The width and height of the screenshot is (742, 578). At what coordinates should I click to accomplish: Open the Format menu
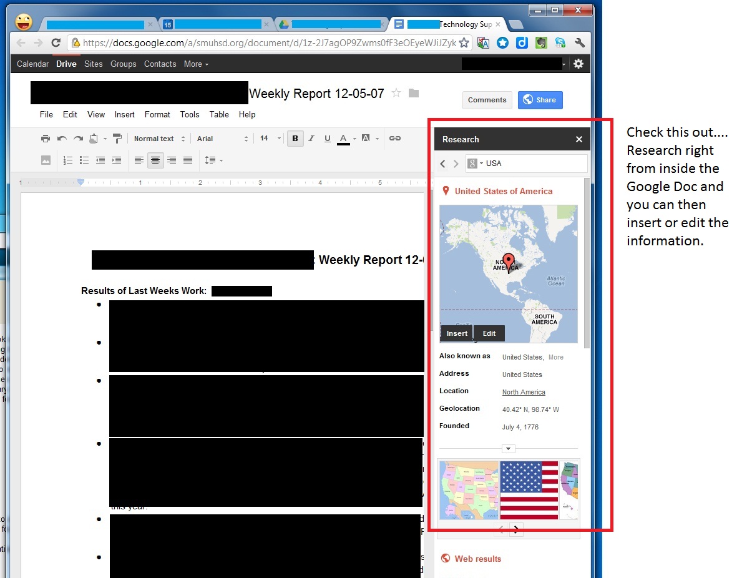click(157, 115)
